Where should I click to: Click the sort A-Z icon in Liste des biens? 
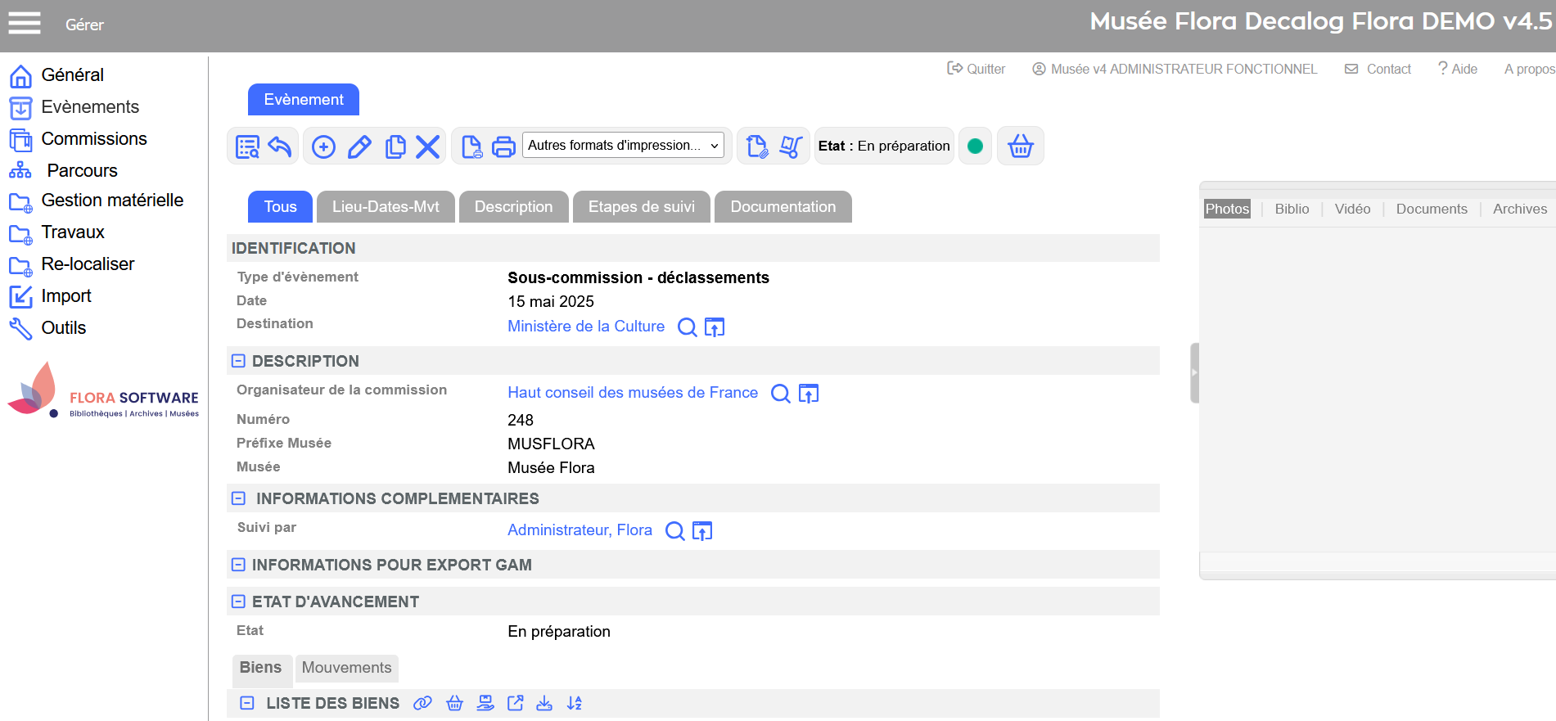(x=575, y=703)
